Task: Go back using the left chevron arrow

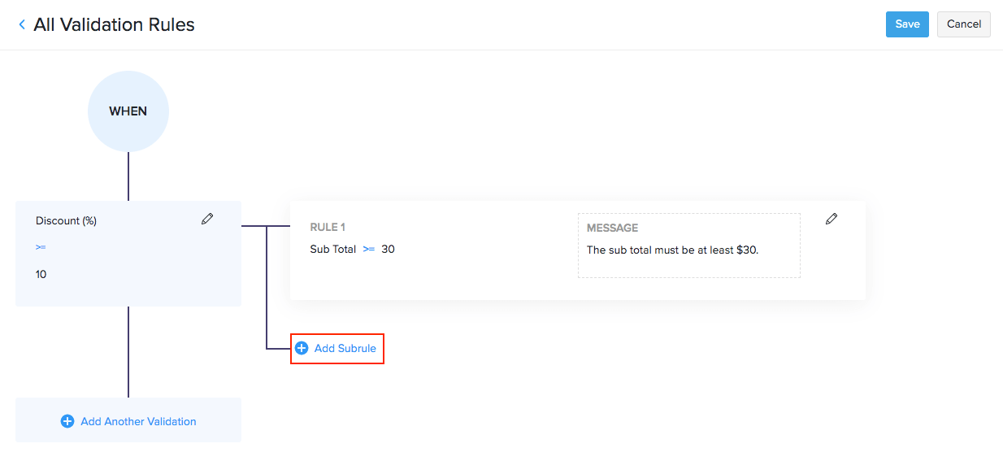Action: (x=22, y=25)
